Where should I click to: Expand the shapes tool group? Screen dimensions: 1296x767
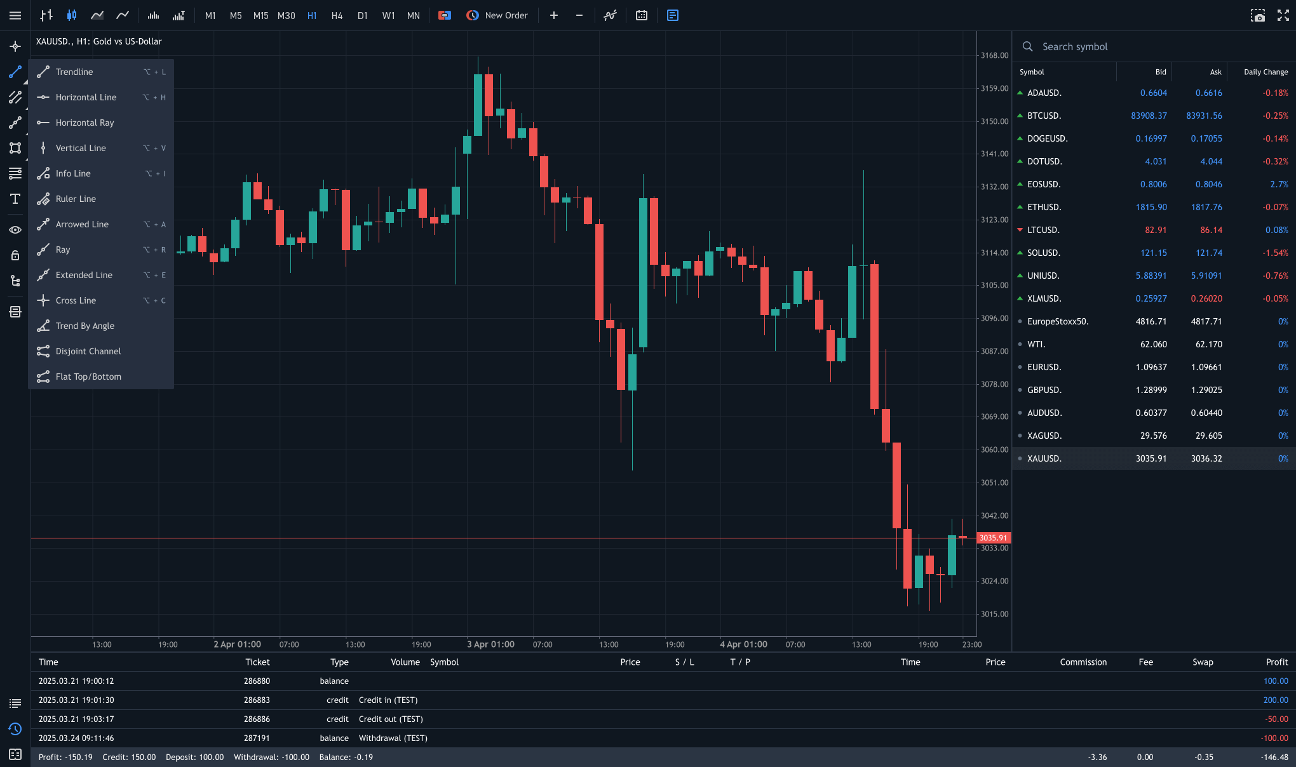15,148
